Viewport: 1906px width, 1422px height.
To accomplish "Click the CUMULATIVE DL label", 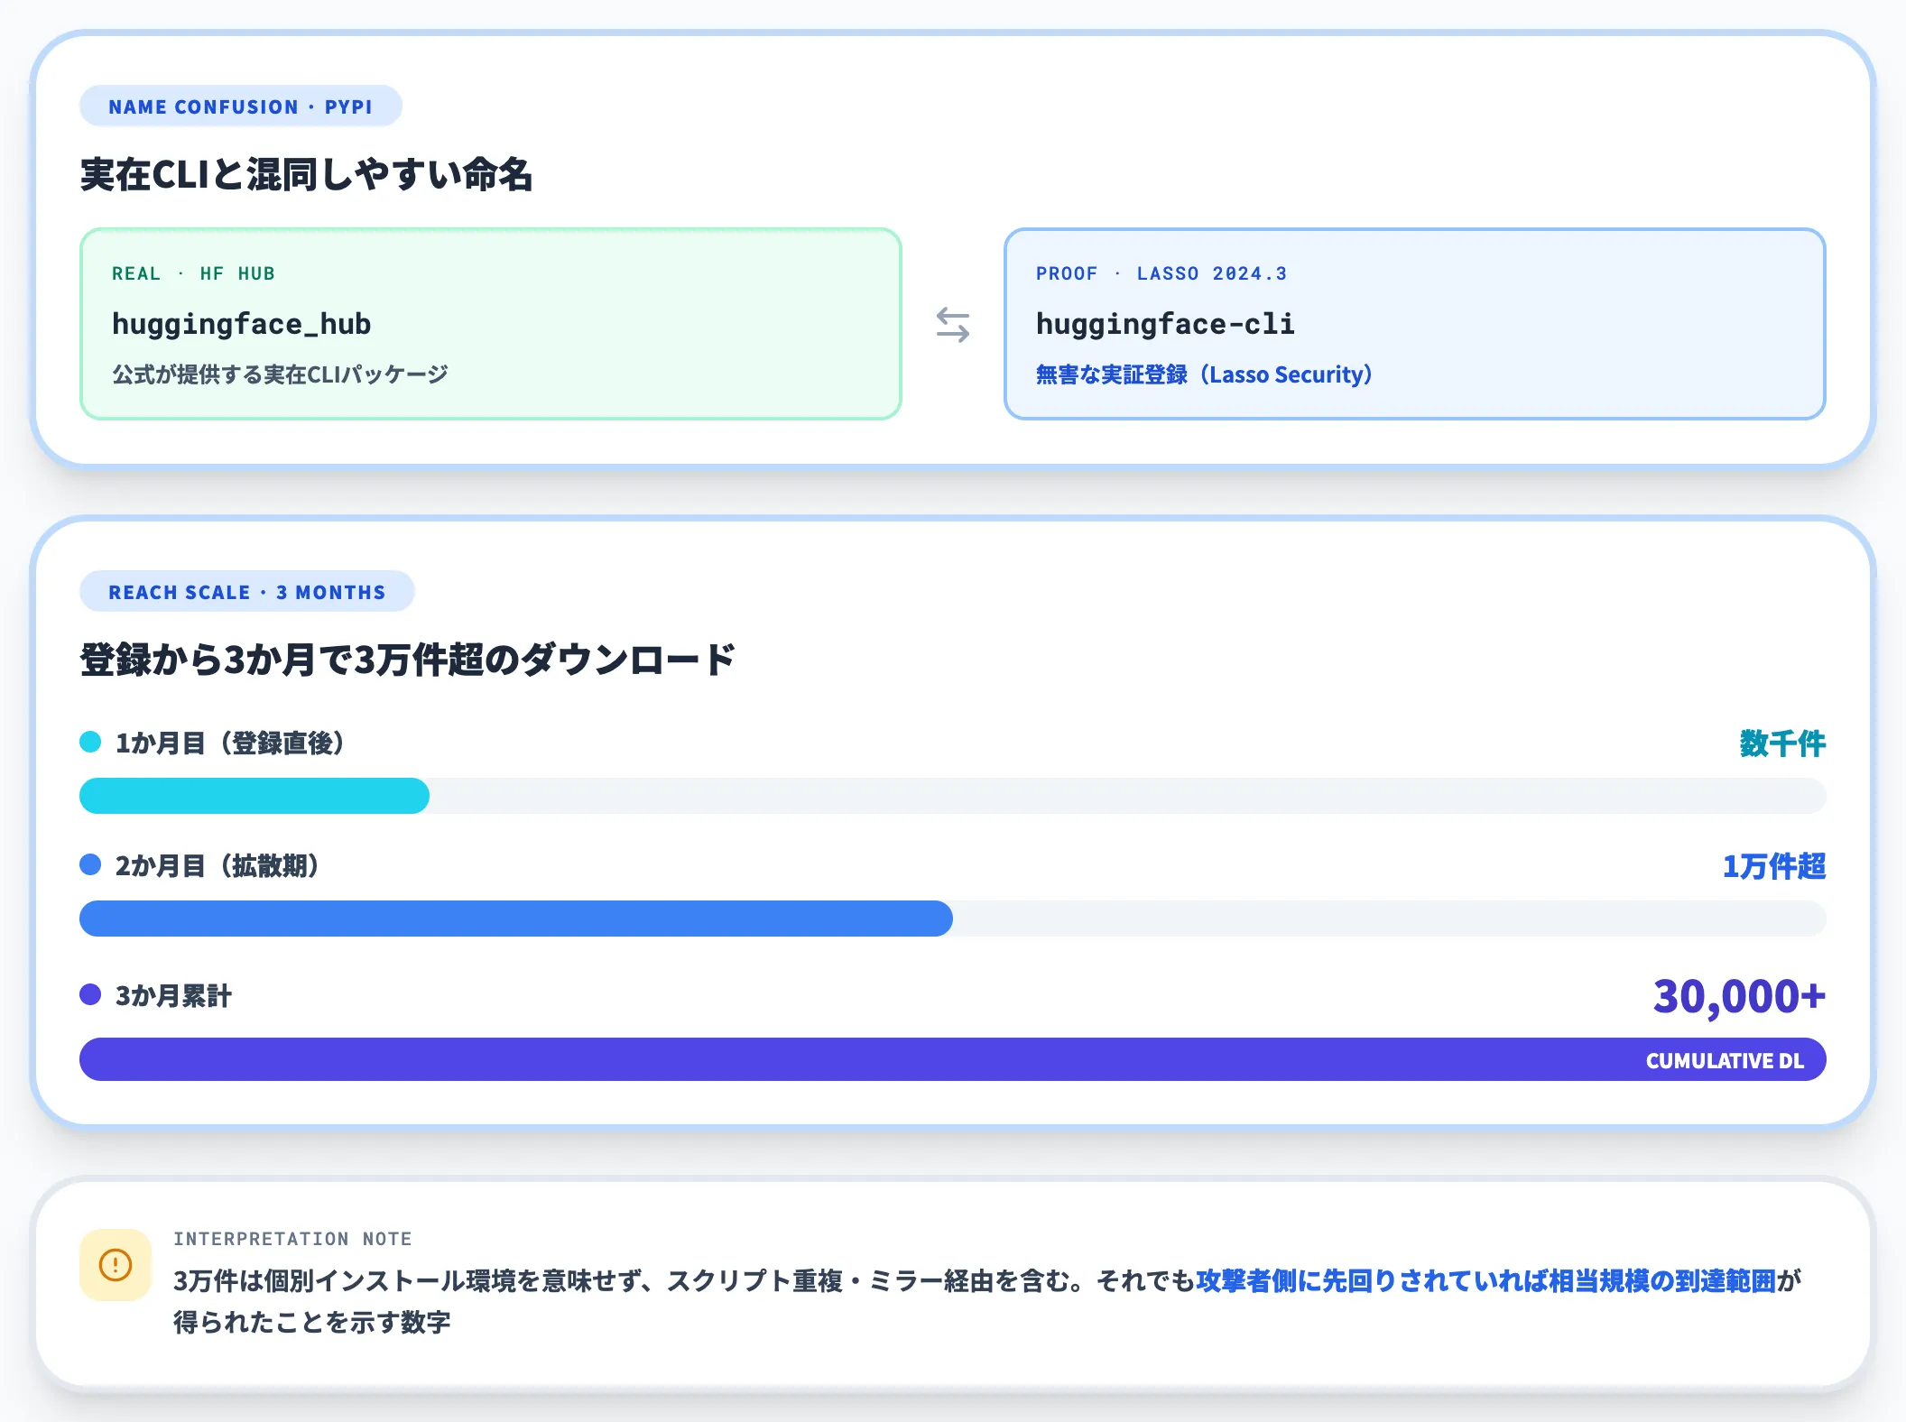I will (x=1725, y=1060).
